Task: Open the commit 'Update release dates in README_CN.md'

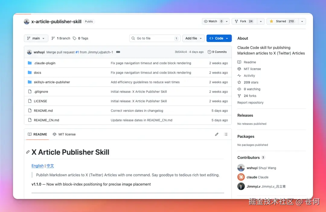Action: click(141, 120)
